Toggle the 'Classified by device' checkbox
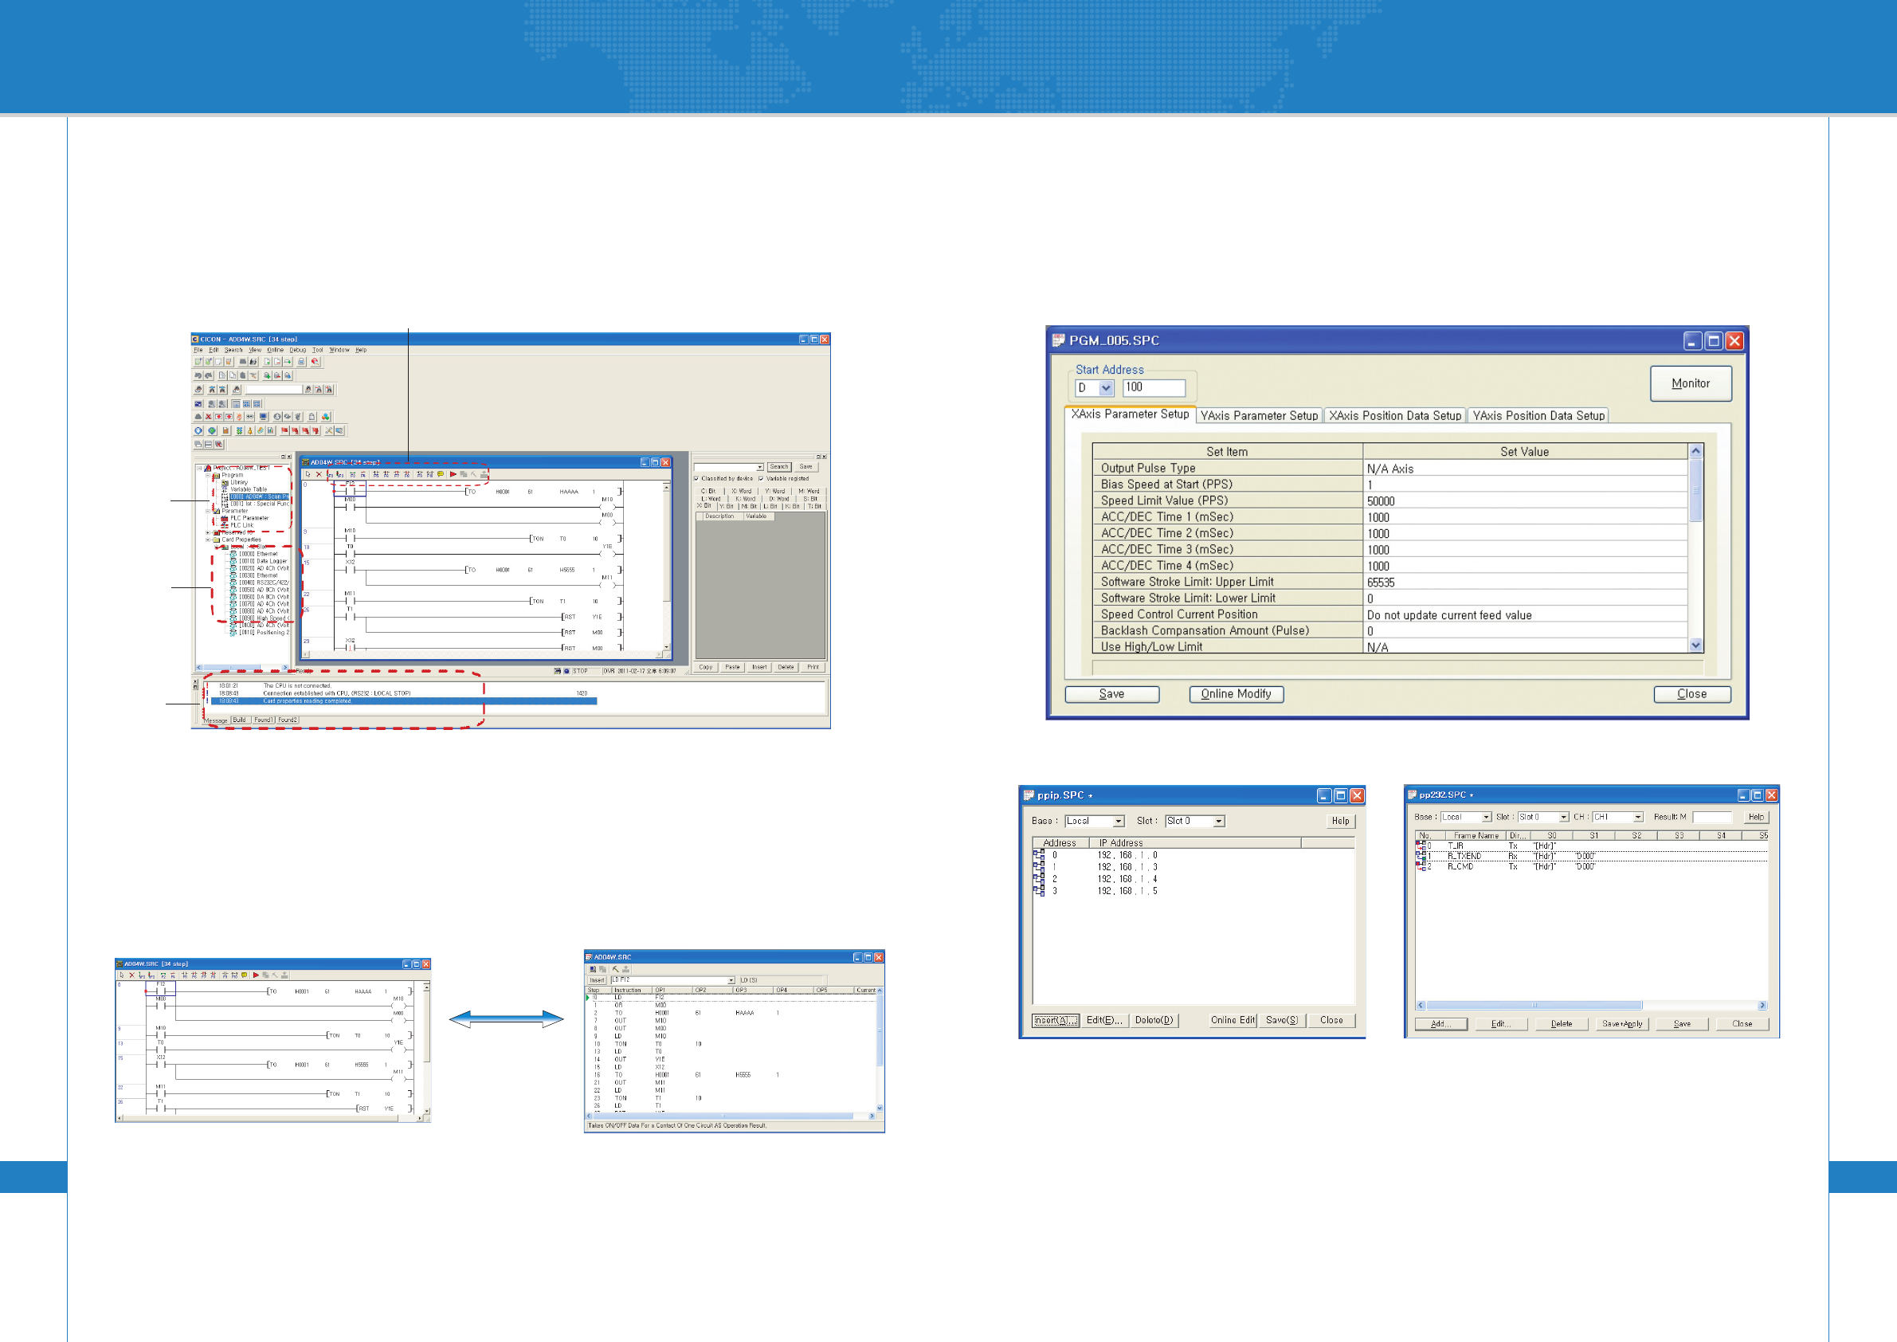The width and height of the screenshot is (1897, 1342). pos(696,478)
